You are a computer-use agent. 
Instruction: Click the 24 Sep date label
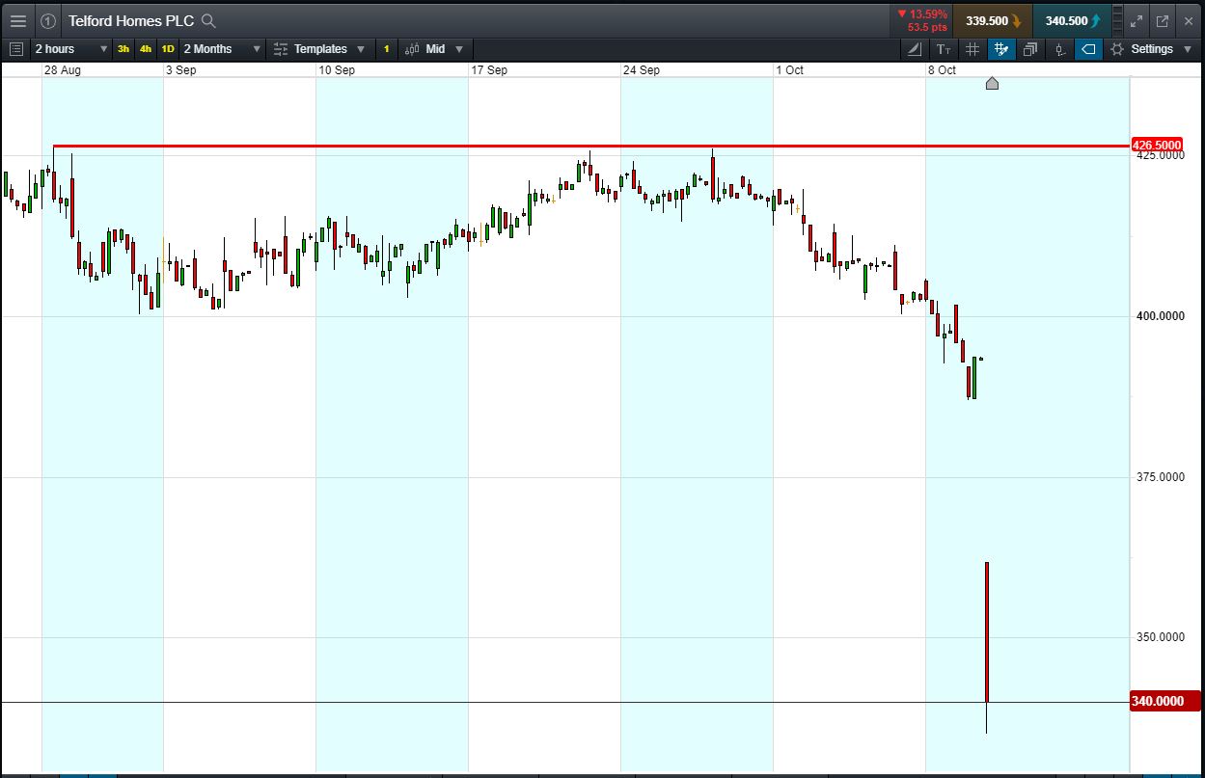(x=642, y=70)
